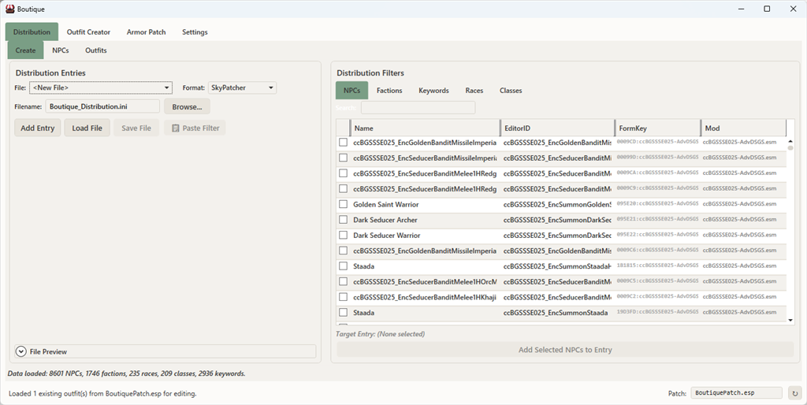Click the refresh icon next to Patch field
Viewport: 807px width, 405px height.
pos(794,392)
